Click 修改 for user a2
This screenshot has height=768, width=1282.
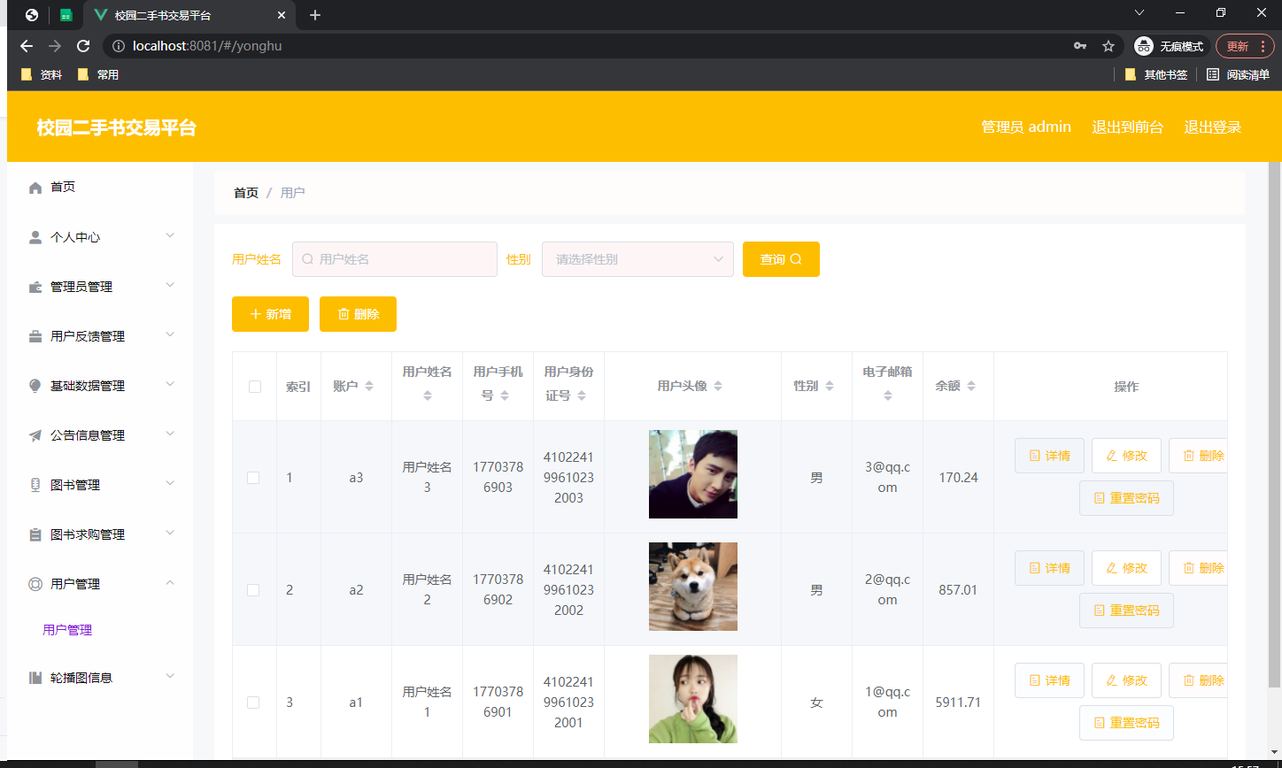tap(1126, 568)
